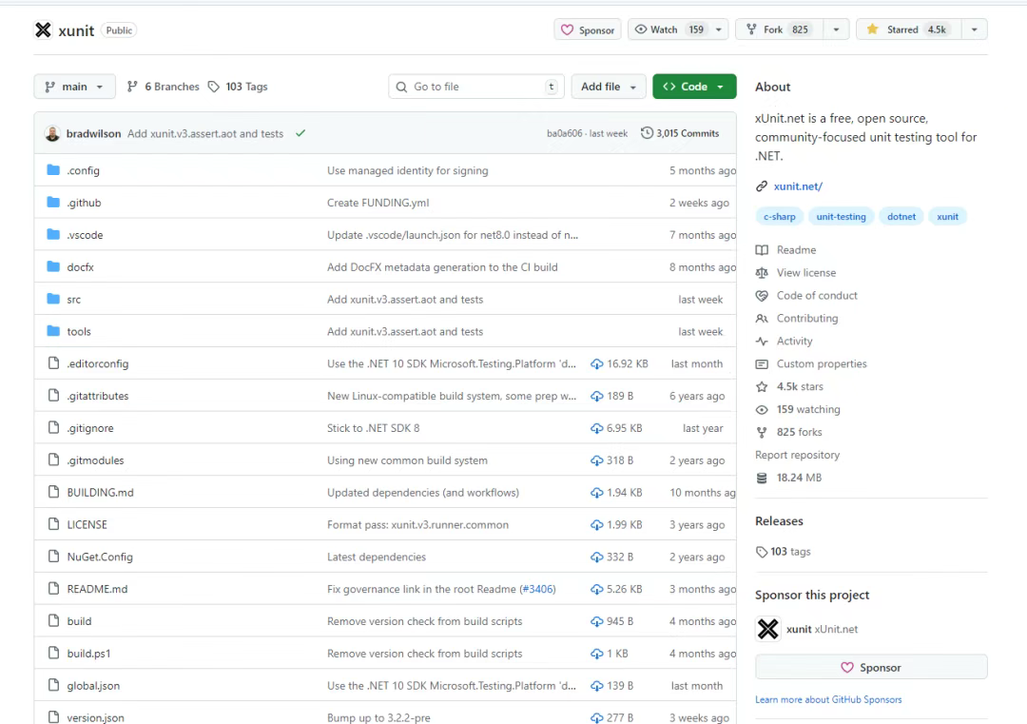Image resolution: width=1027 pixels, height=724 pixels.
Task: Click the folder icon for .config
Action: point(53,170)
